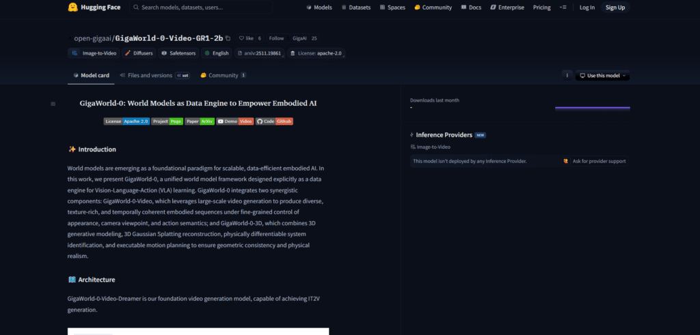The height and width of the screenshot is (335, 700).
Task: Open the three-dot model options menu
Action: (x=567, y=75)
